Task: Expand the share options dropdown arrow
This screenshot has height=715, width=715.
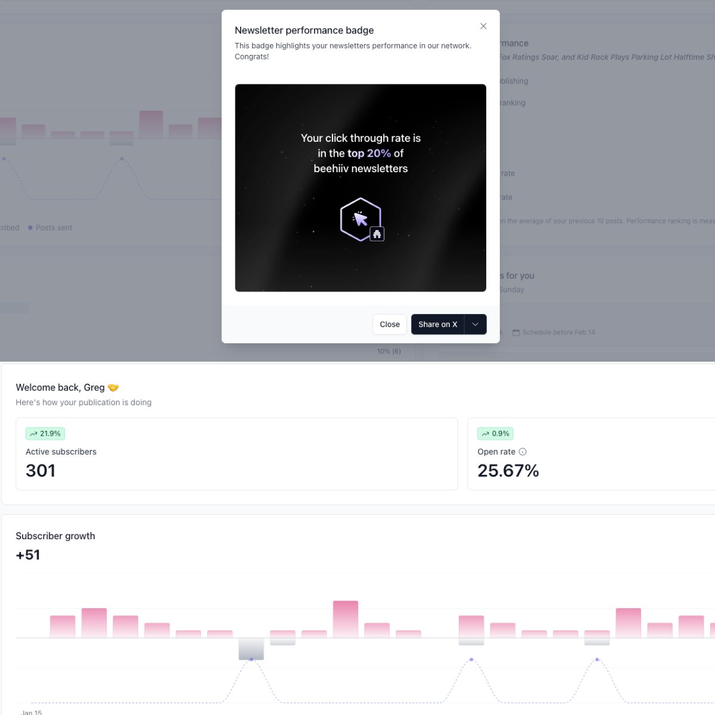Action: [475, 324]
